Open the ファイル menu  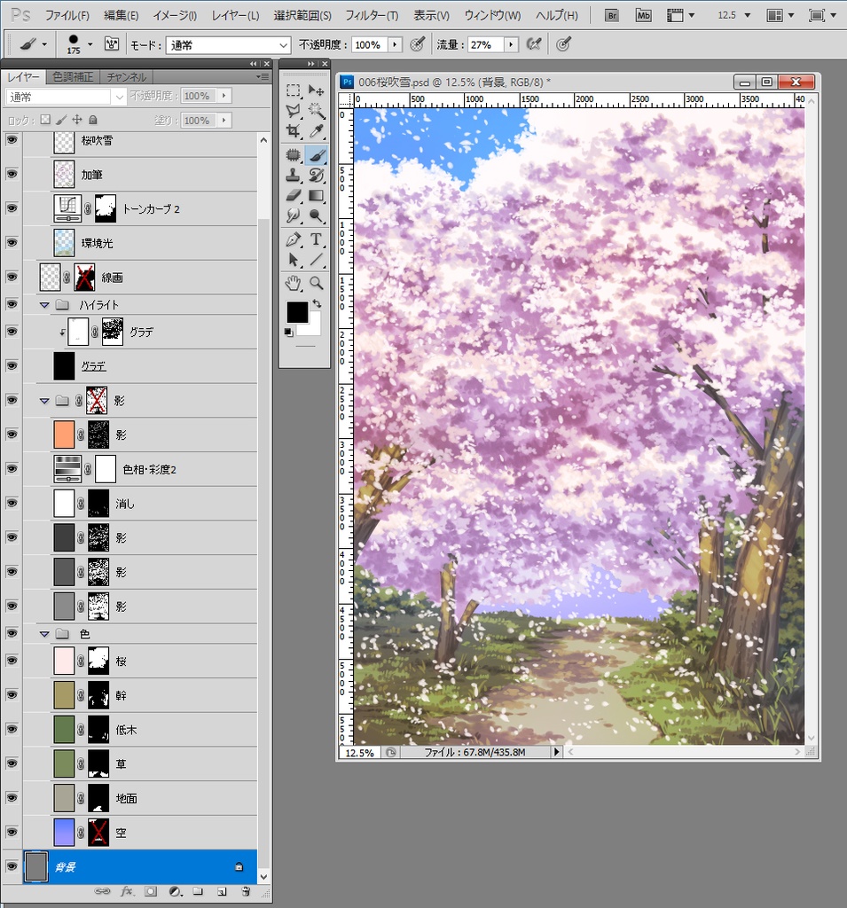[x=67, y=16]
